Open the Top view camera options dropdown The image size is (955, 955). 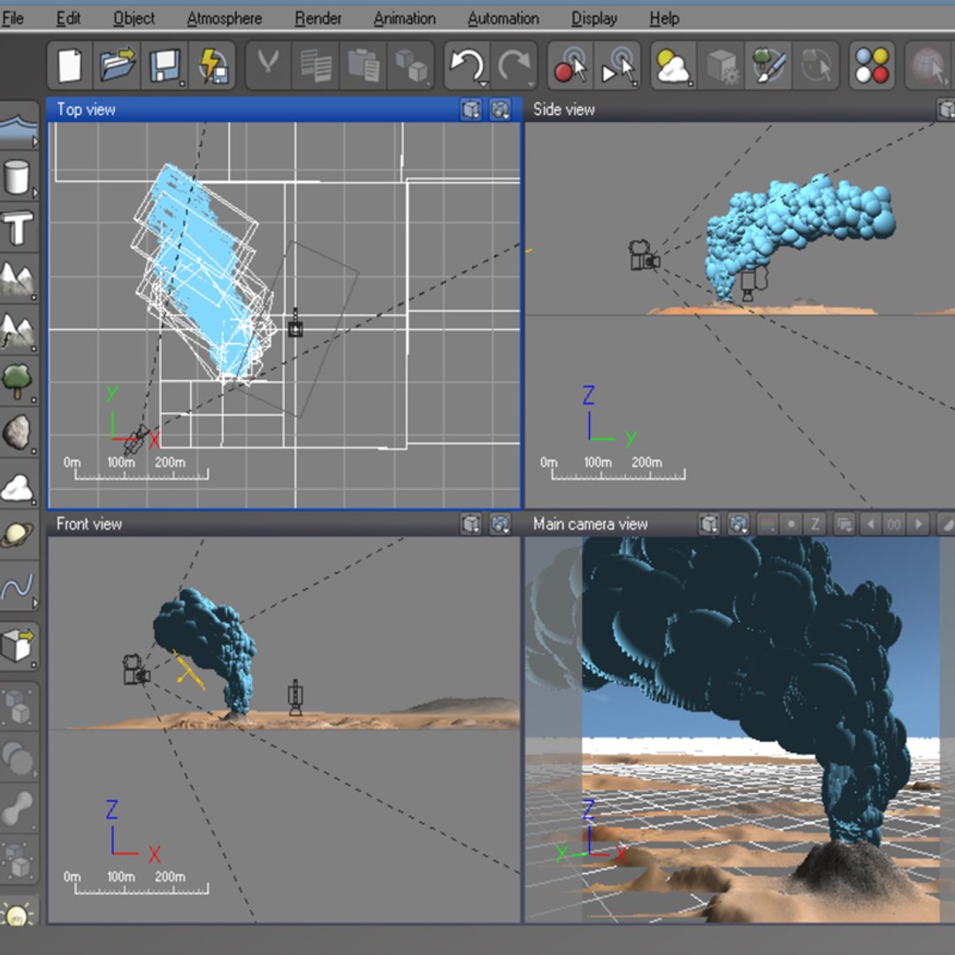tap(500, 110)
